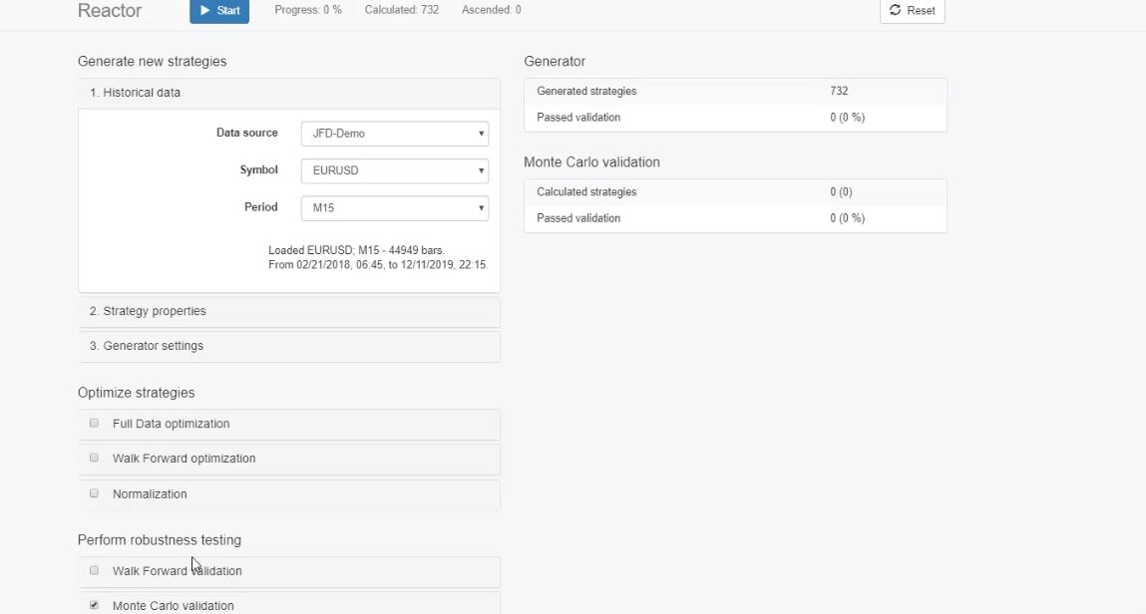Click the Full Data optimization label
Viewport: 1146px width, 614px height.
point(171,424)
